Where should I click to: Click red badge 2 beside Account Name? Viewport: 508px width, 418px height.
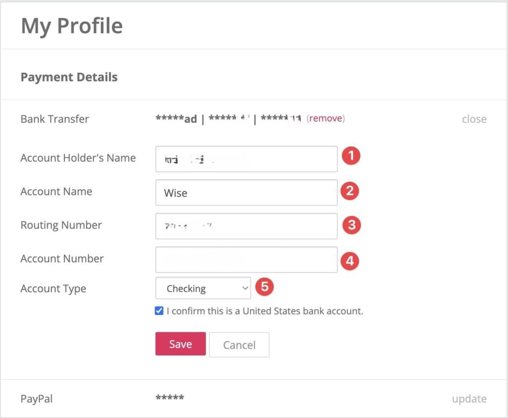(350, 191)
